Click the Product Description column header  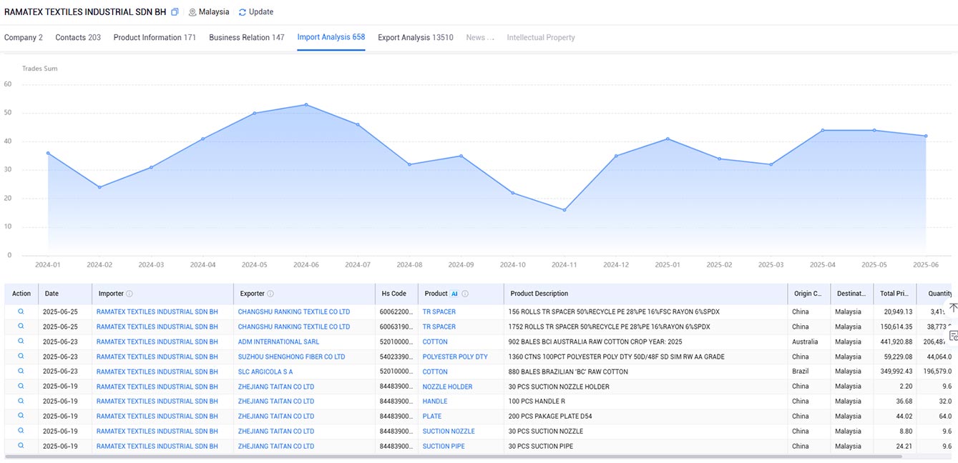pyautogui.click(x=539, y=294)
